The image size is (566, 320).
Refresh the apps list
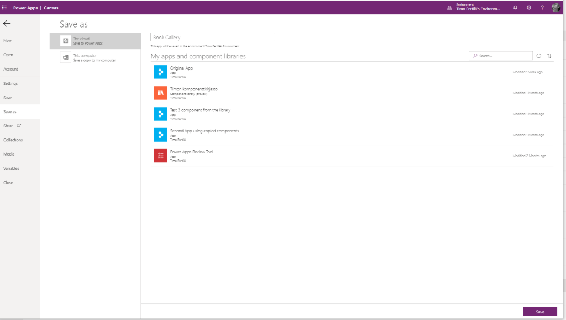pyautogui.click(x=539, y=56)
